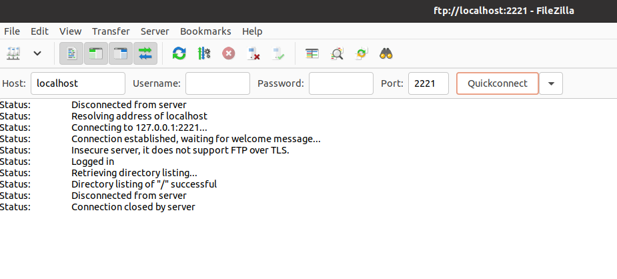The width and height of the screenshot is (617, 279).
Task: Click the Host field containing localhost
Action: 78,83
